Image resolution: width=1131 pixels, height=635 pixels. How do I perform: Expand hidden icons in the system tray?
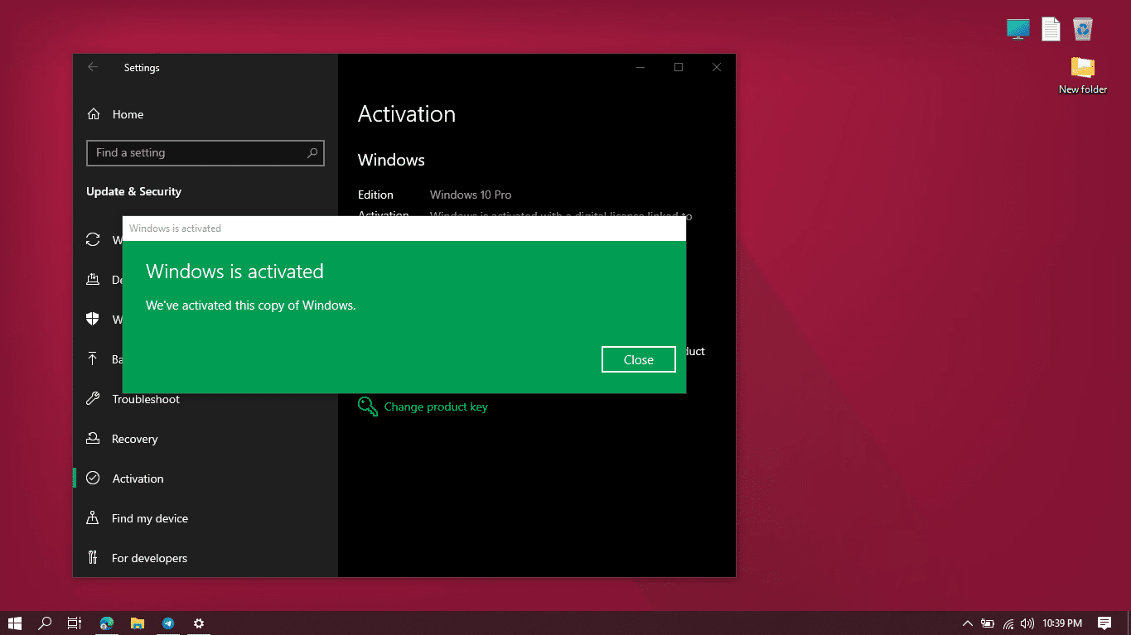point(966,623)
